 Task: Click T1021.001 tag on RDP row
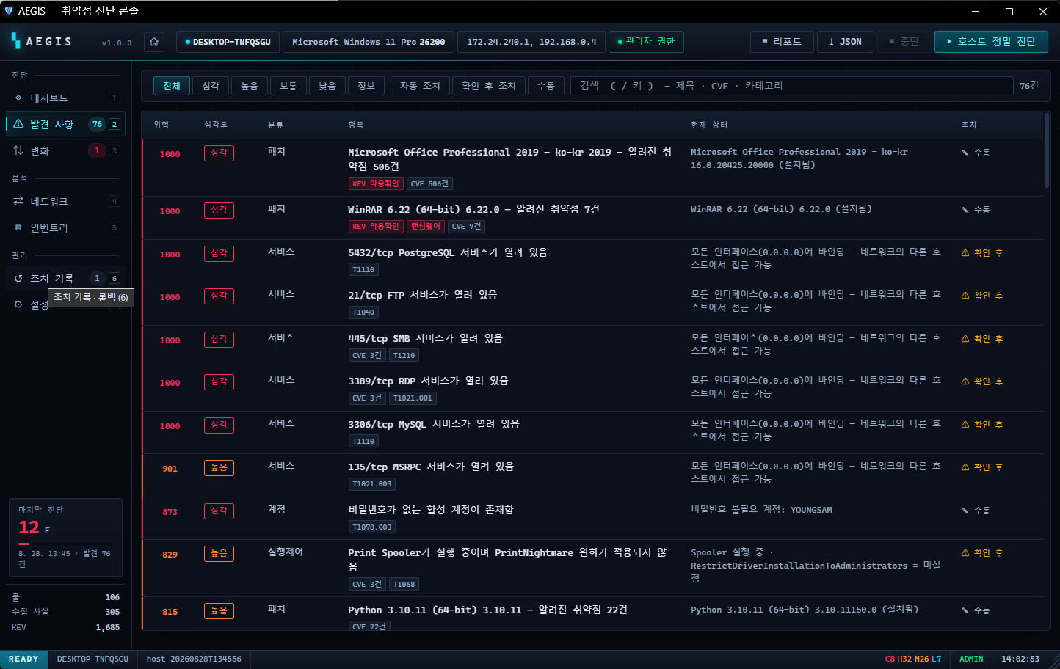[x=413, y=398]
